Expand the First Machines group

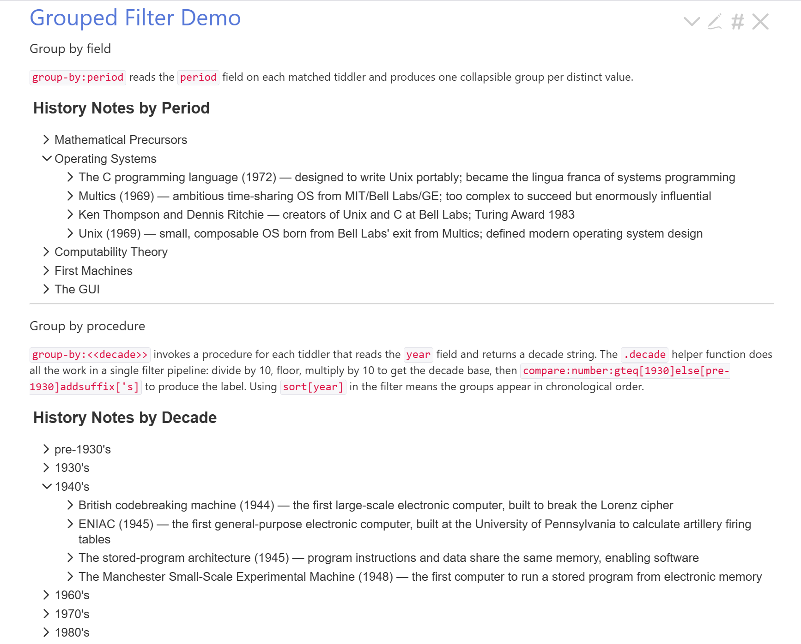pos(46,271)
